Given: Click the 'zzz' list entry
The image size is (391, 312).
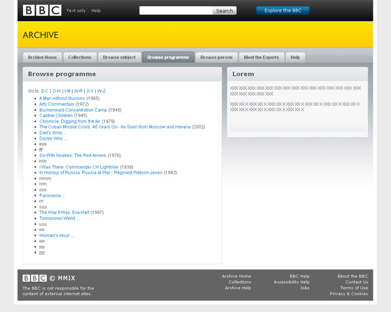Looking at the screenshot, I should pos(42,253).
